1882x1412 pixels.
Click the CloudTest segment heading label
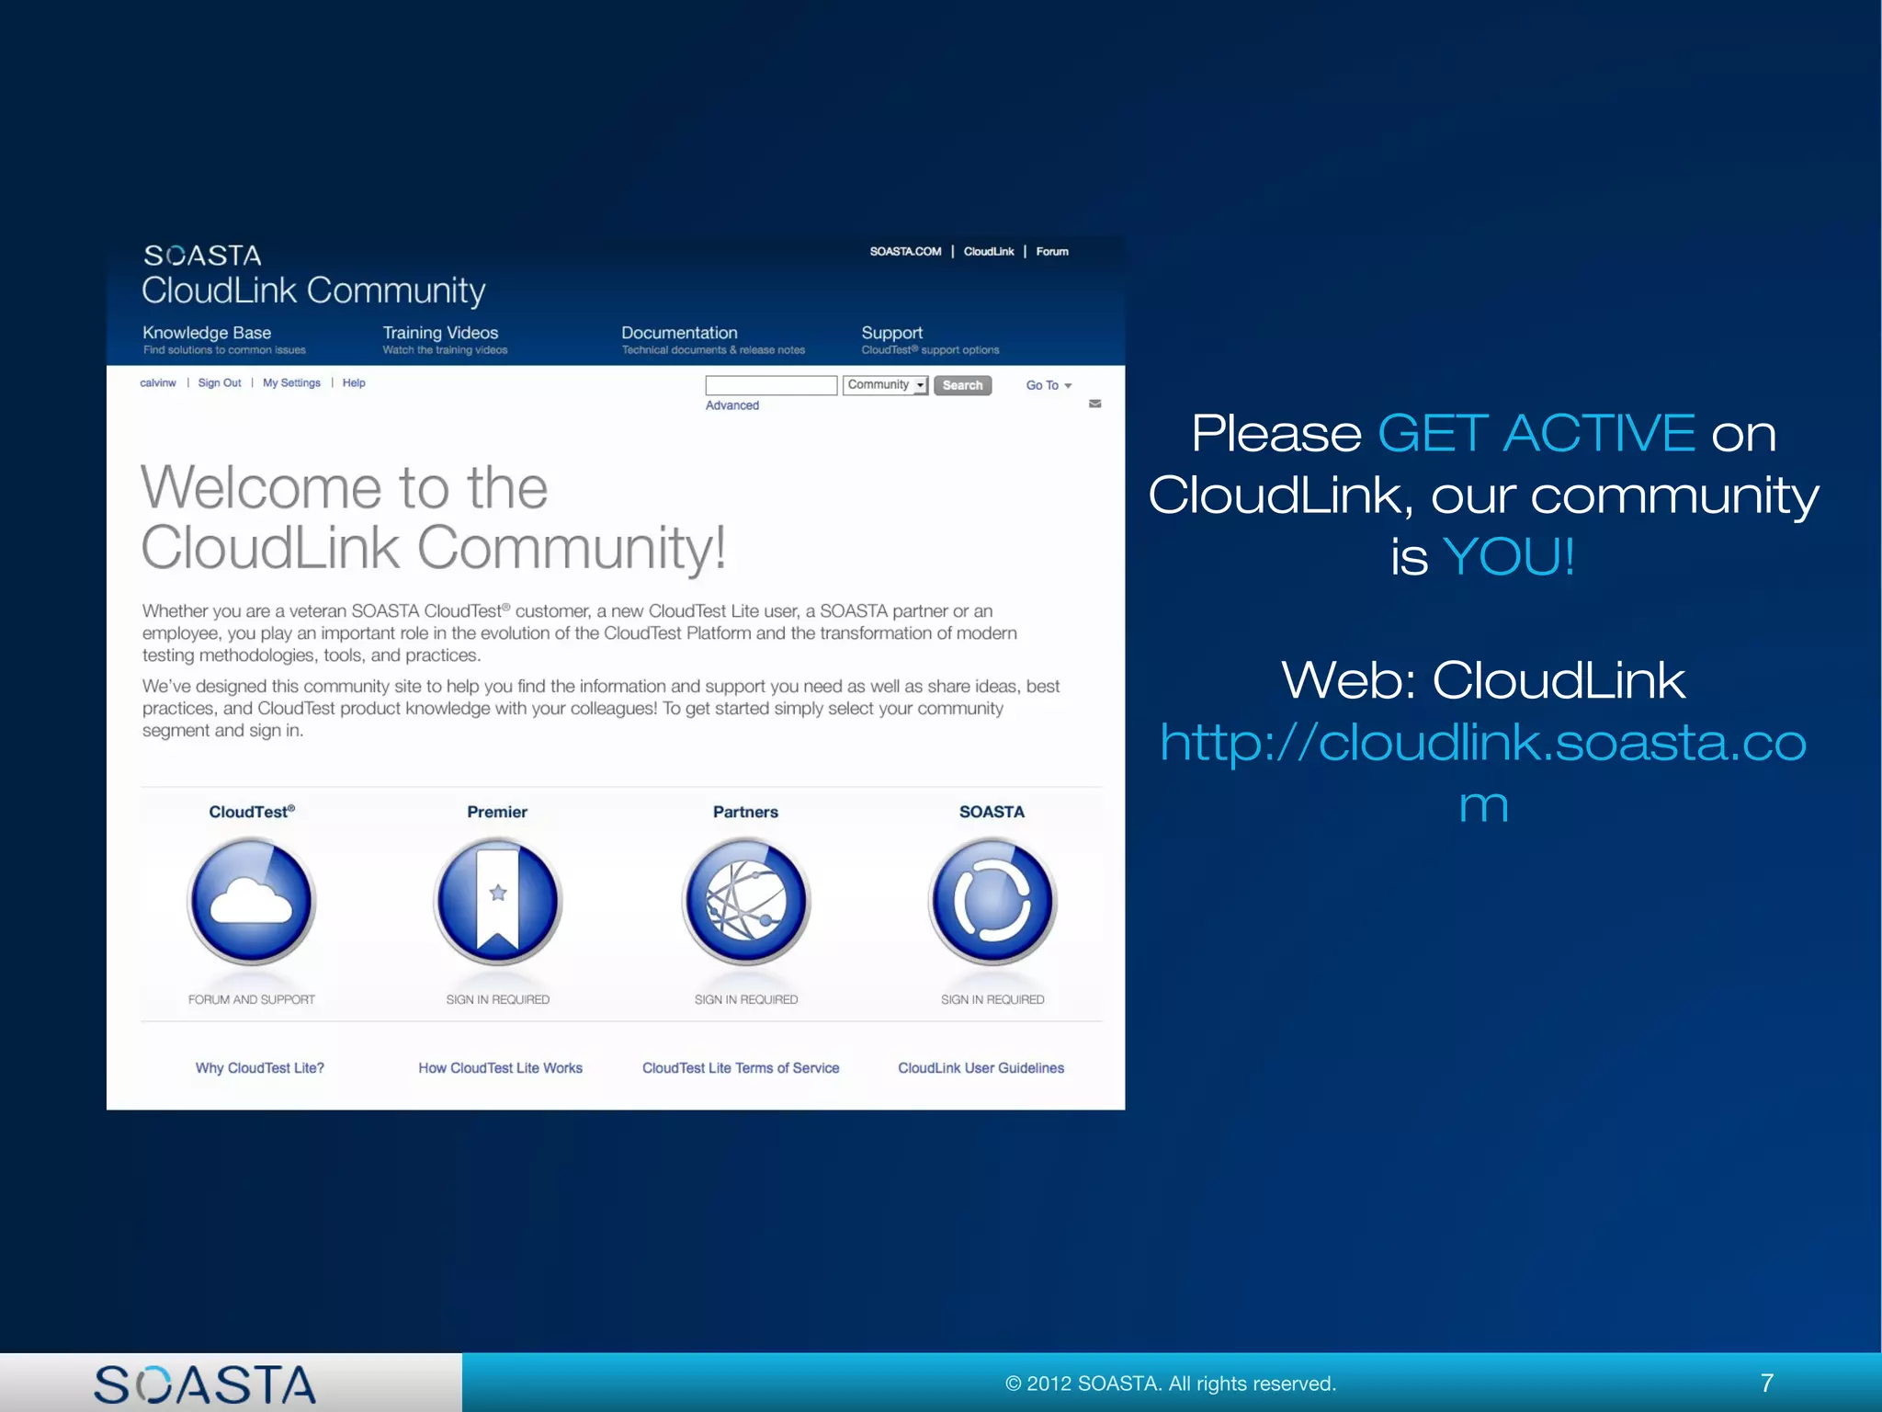click(x=252, y=812)
